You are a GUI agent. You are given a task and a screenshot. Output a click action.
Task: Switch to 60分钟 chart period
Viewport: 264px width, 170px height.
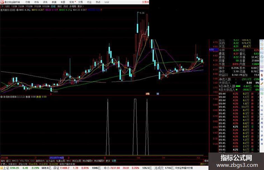[46, 6]
